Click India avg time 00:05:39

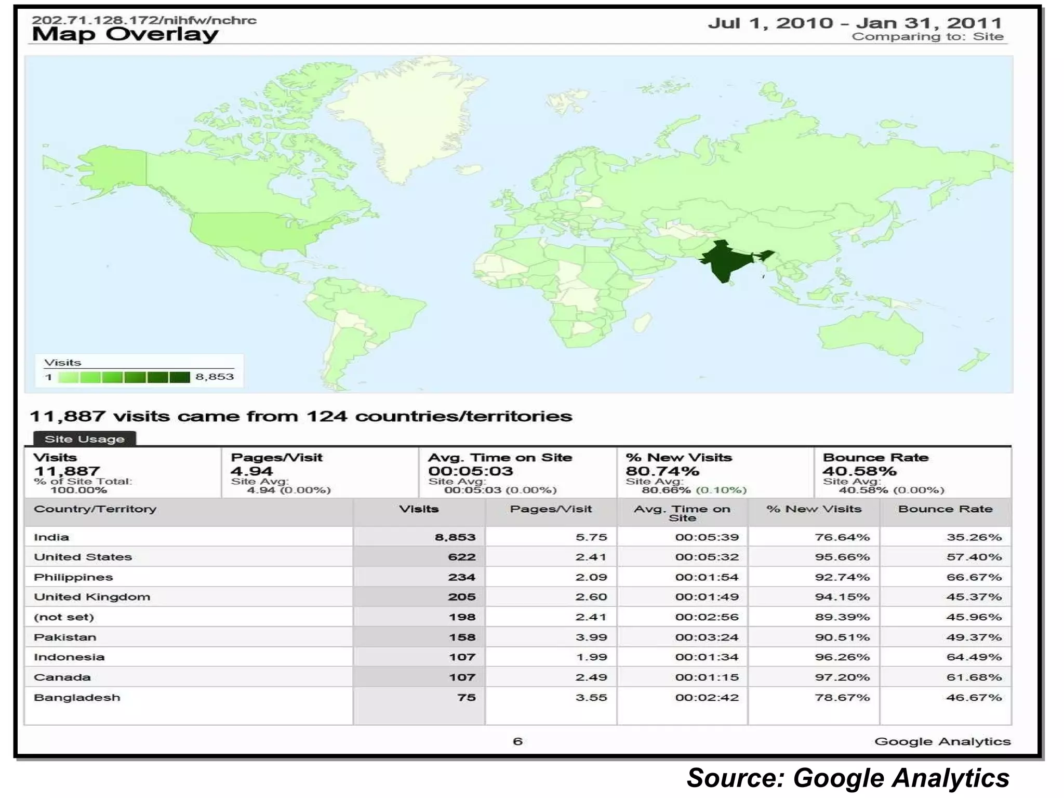[707, 537]
